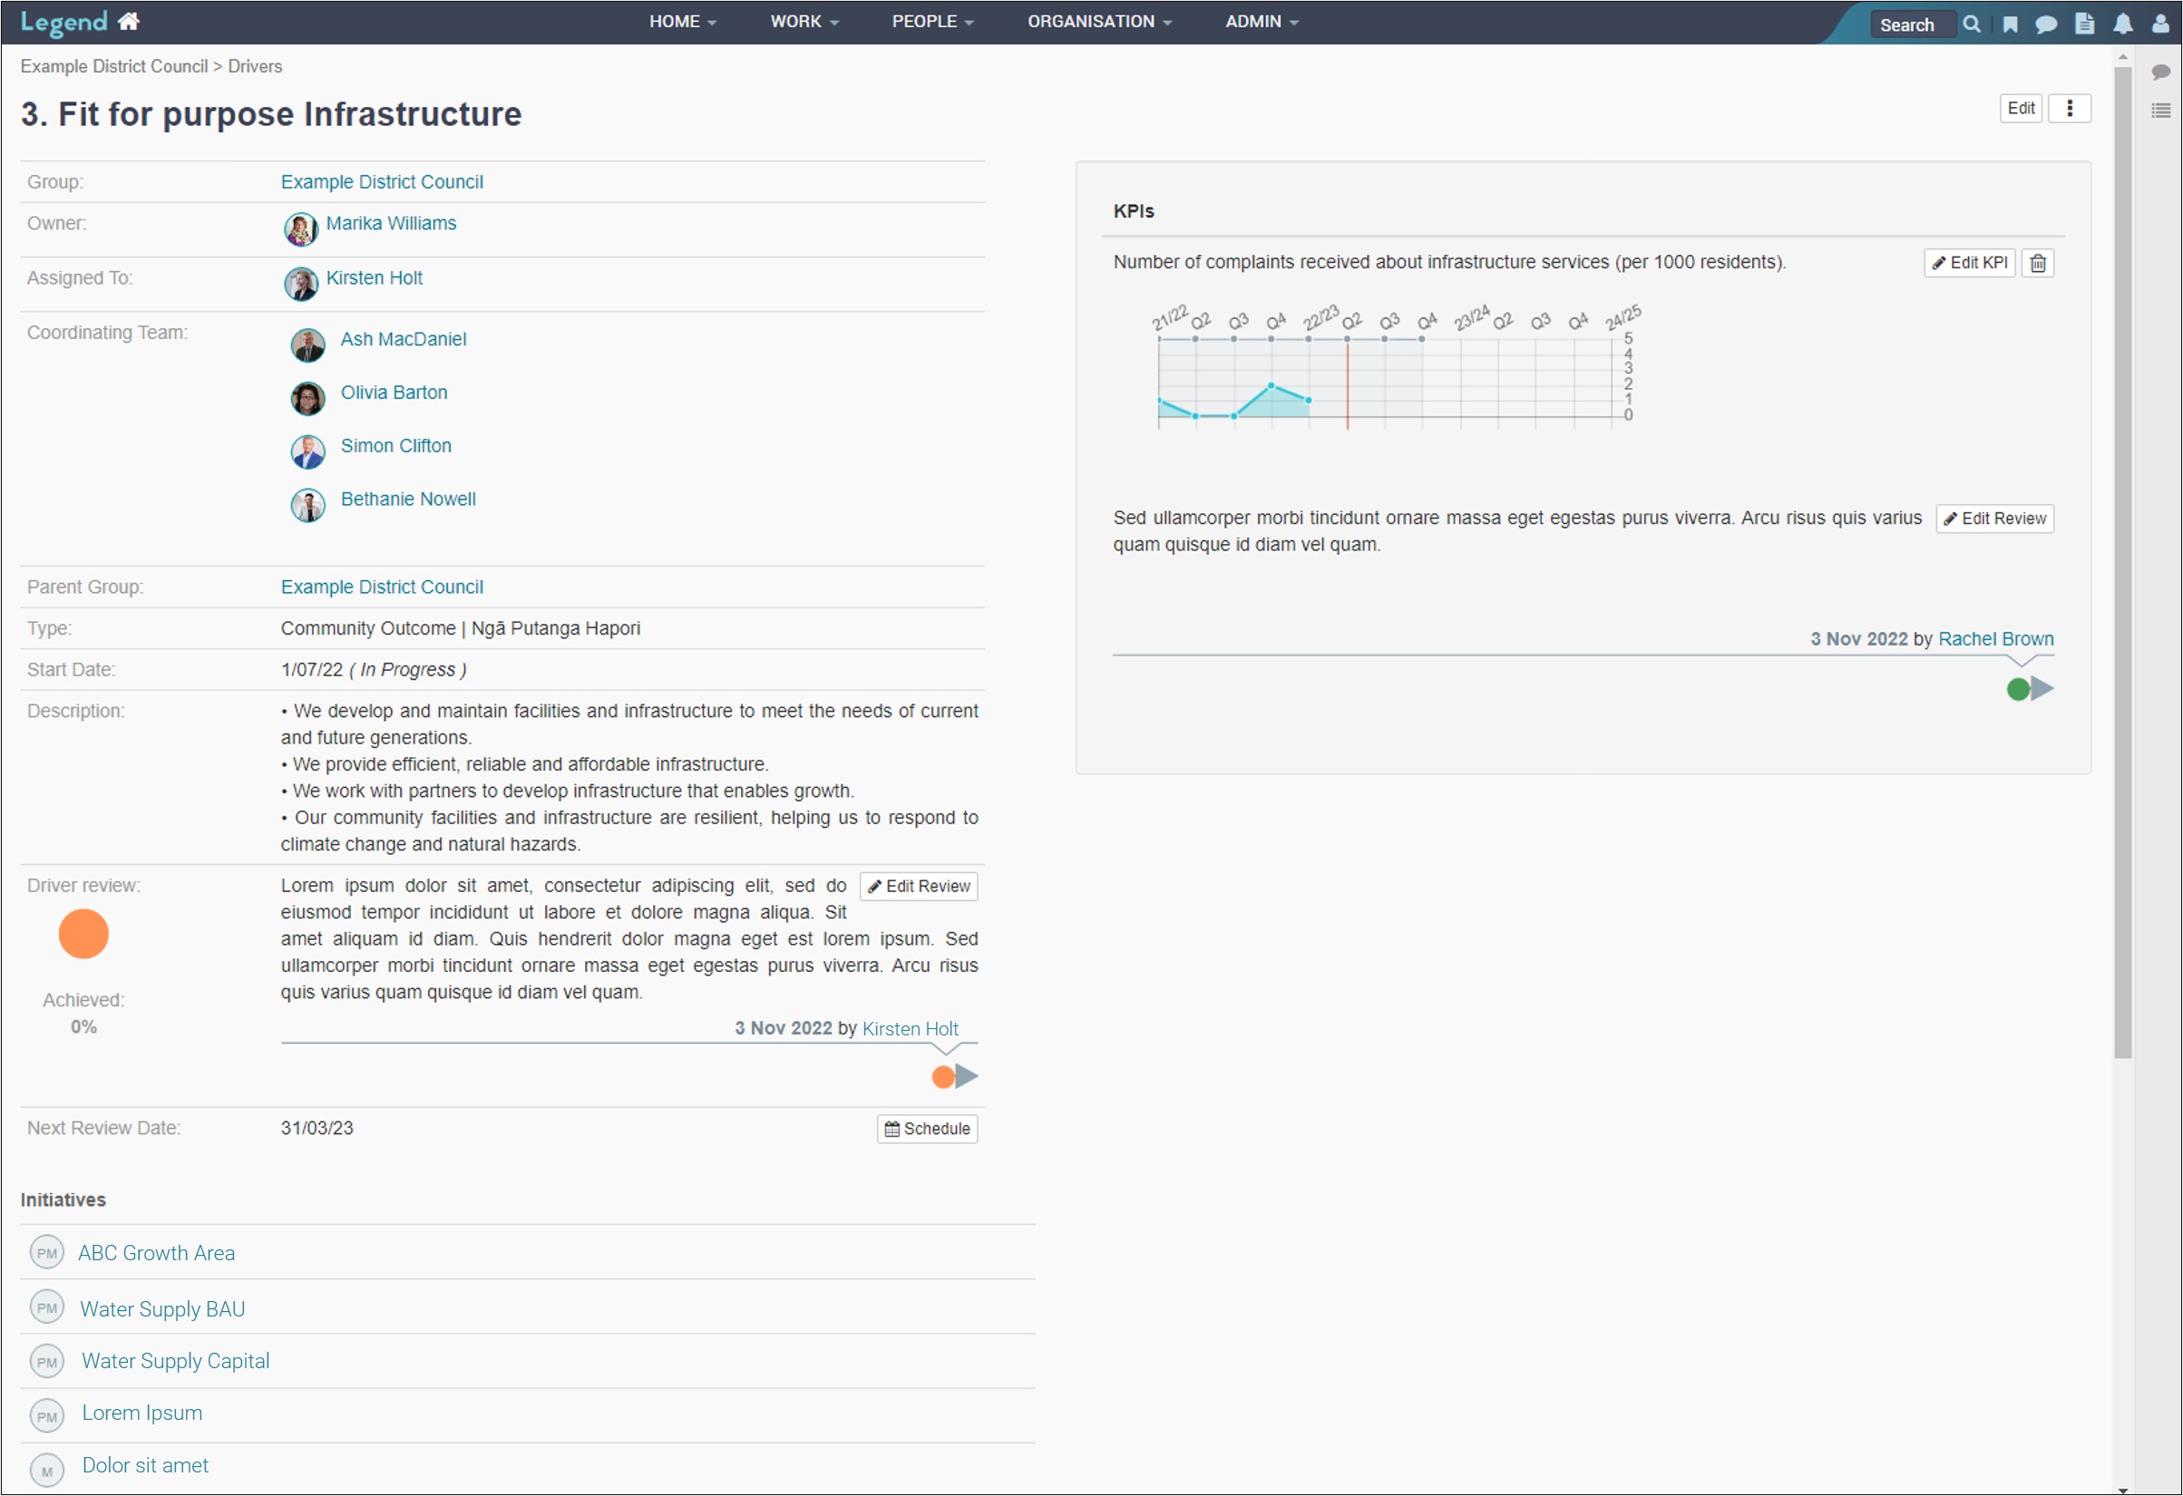Open ABC Growth Area initiative

[156, 1254]
